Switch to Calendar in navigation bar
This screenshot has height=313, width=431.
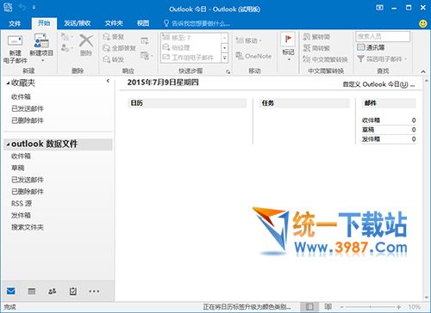tap(32, 292)
